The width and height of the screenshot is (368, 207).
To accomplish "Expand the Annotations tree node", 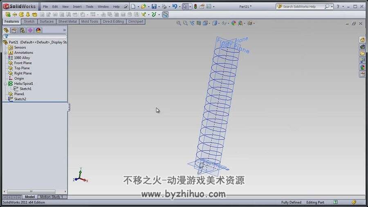I will pyautogui.click(x=5, y=53).
